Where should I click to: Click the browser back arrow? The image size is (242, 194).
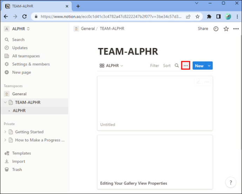[6, 17]
